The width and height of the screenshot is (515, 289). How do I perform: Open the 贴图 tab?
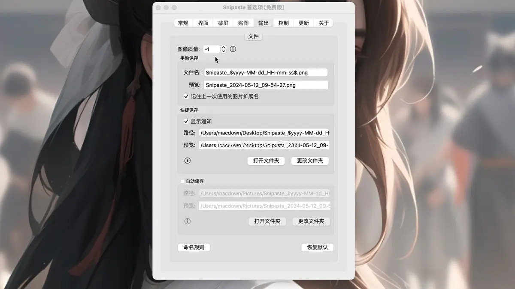(243, 23)
